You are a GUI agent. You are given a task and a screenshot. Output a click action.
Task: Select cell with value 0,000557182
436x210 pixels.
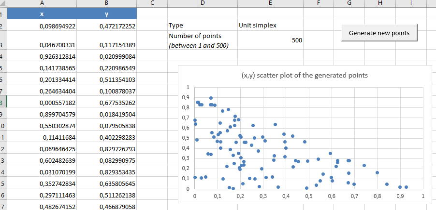[x=42, y=103]
